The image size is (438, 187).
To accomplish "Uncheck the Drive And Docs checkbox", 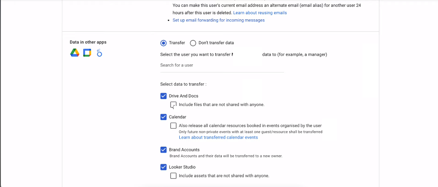I will (163, 96).
